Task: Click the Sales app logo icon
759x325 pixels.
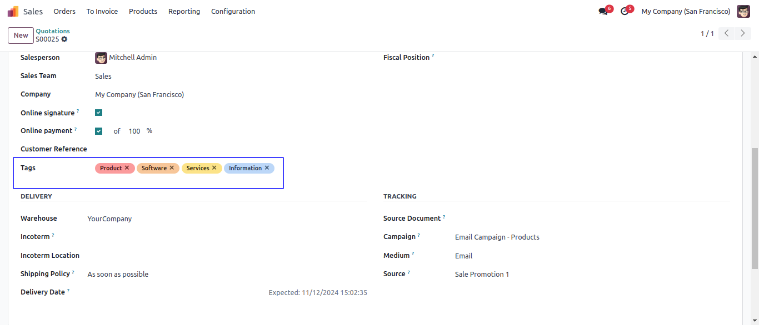Action: pos(13,12)
